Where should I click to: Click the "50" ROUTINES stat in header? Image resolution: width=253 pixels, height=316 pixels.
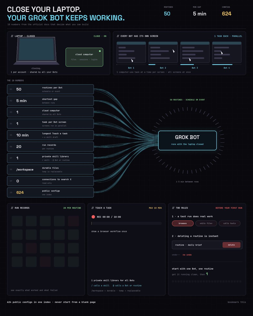167,14
